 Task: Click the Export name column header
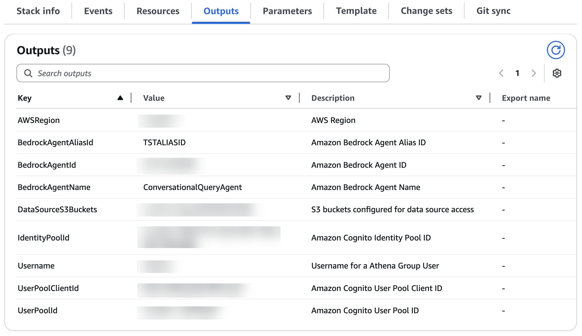click(x=526, y=98)
